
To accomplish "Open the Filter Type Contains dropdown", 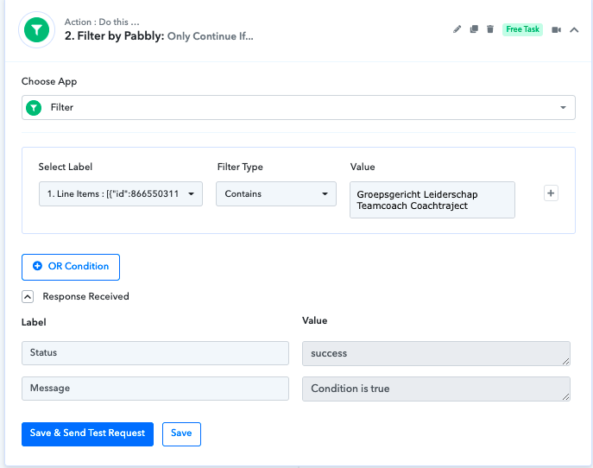I will coord(276,193).
